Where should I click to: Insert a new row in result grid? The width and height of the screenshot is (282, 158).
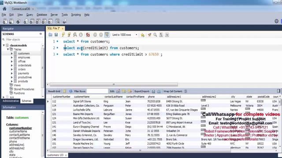coord(124,91)
